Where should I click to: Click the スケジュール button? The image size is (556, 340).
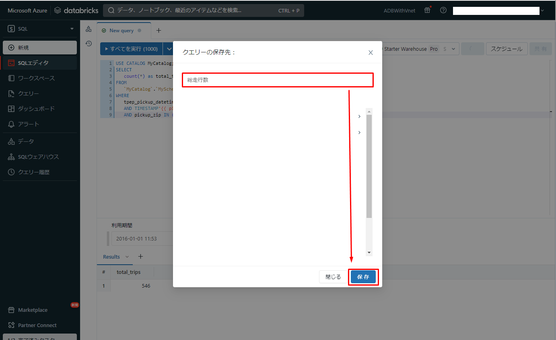click(507, 49)
